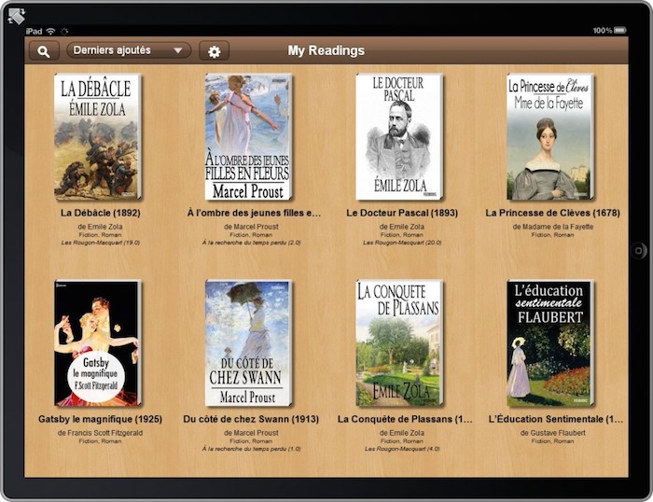Tap the Wi-Fi status icon

(x=50, y=31)
